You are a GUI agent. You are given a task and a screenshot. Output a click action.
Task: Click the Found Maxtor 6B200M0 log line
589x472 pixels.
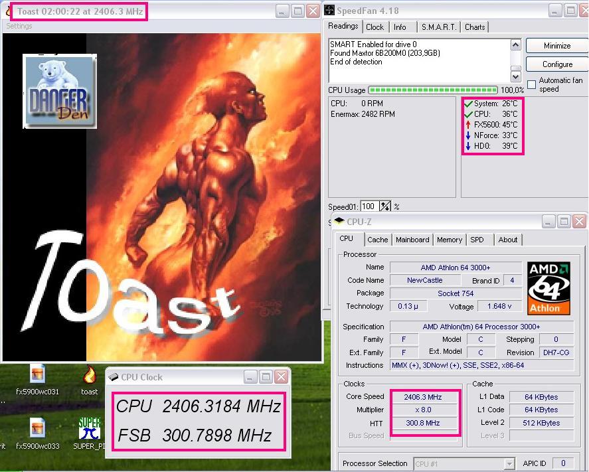tap(385, 53)
